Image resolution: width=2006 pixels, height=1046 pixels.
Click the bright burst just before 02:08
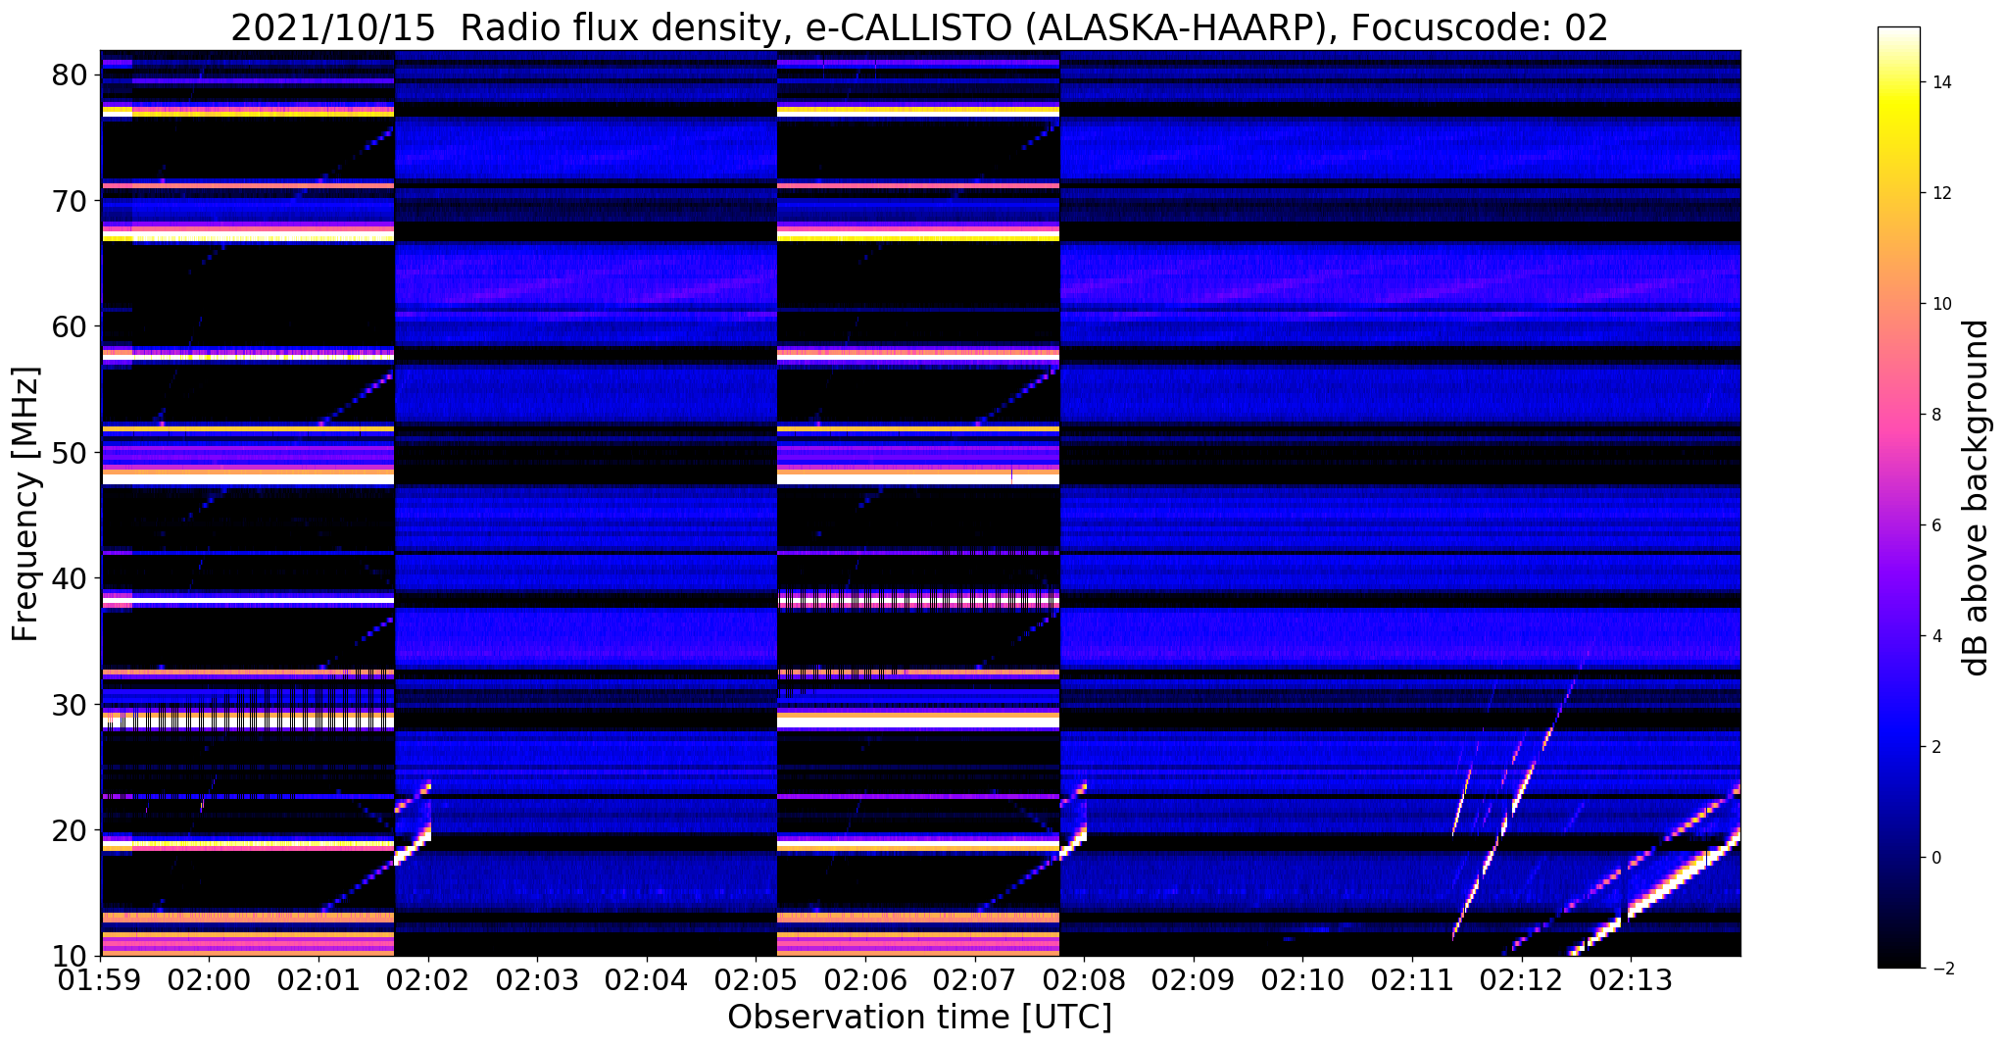[x=1073, y=822]
